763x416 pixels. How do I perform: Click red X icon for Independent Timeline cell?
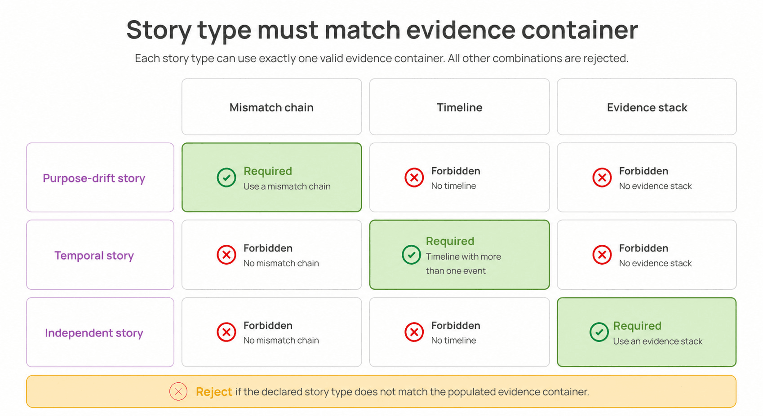[414, 332]
